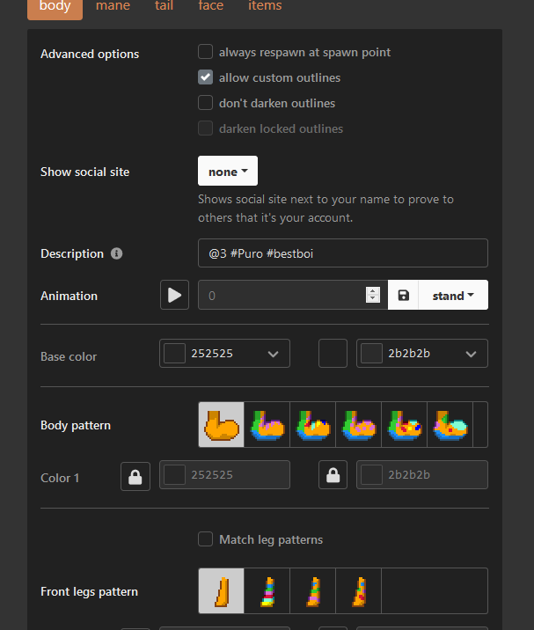534x630 pixels.
Task: Switch to the mane tab
Action: [x=113, y=6]
